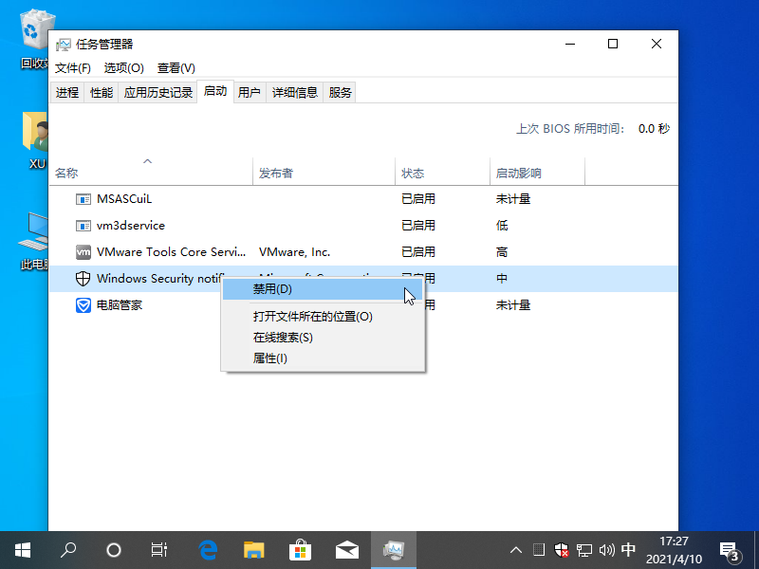Open the Mail app from the taskbar
The height and width of the screenshot is (569, 759).
click(346, 549)
